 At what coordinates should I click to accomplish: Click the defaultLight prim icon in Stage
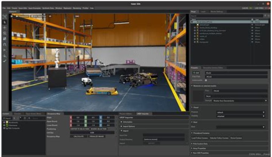tap(198, 25)
